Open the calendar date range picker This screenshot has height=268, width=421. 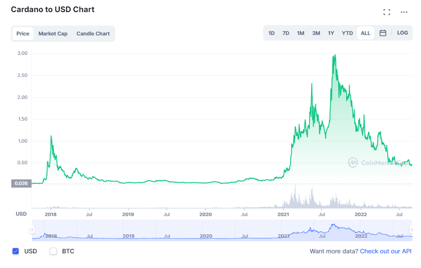point(382,33)
